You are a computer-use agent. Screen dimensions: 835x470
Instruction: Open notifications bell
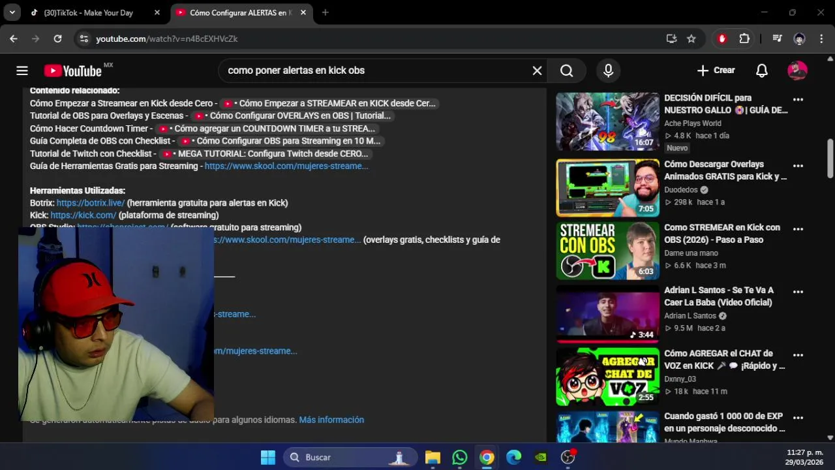click(x=761, y=70)
